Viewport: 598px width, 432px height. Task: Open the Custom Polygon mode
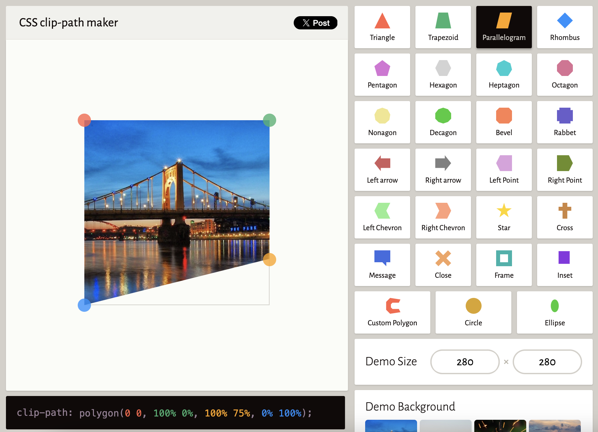coord(392,312)
